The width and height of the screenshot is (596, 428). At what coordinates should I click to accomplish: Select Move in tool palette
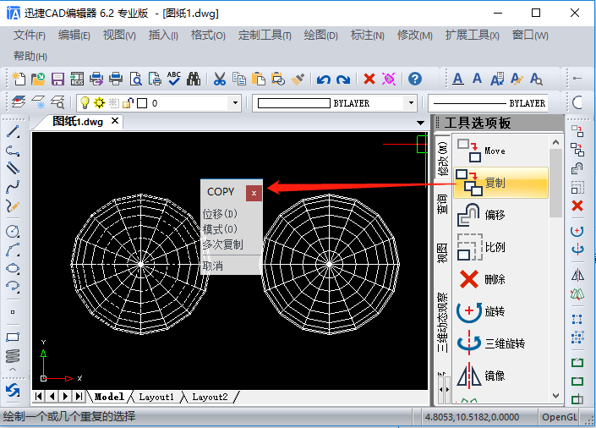501,151
